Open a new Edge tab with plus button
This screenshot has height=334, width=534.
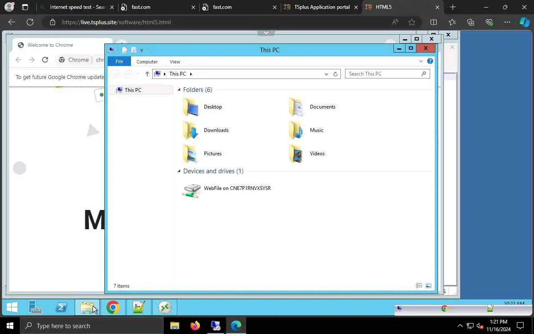click(x=453, y=7)
